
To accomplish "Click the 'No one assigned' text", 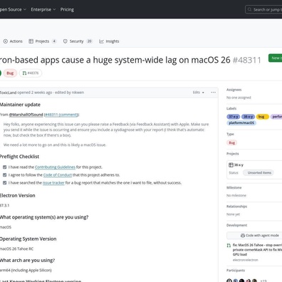I will (x=239, y=98).
